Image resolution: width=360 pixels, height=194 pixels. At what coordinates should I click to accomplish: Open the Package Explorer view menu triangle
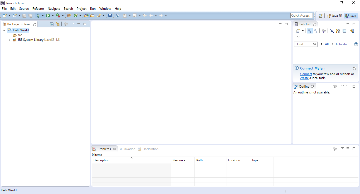pos(74,23)
